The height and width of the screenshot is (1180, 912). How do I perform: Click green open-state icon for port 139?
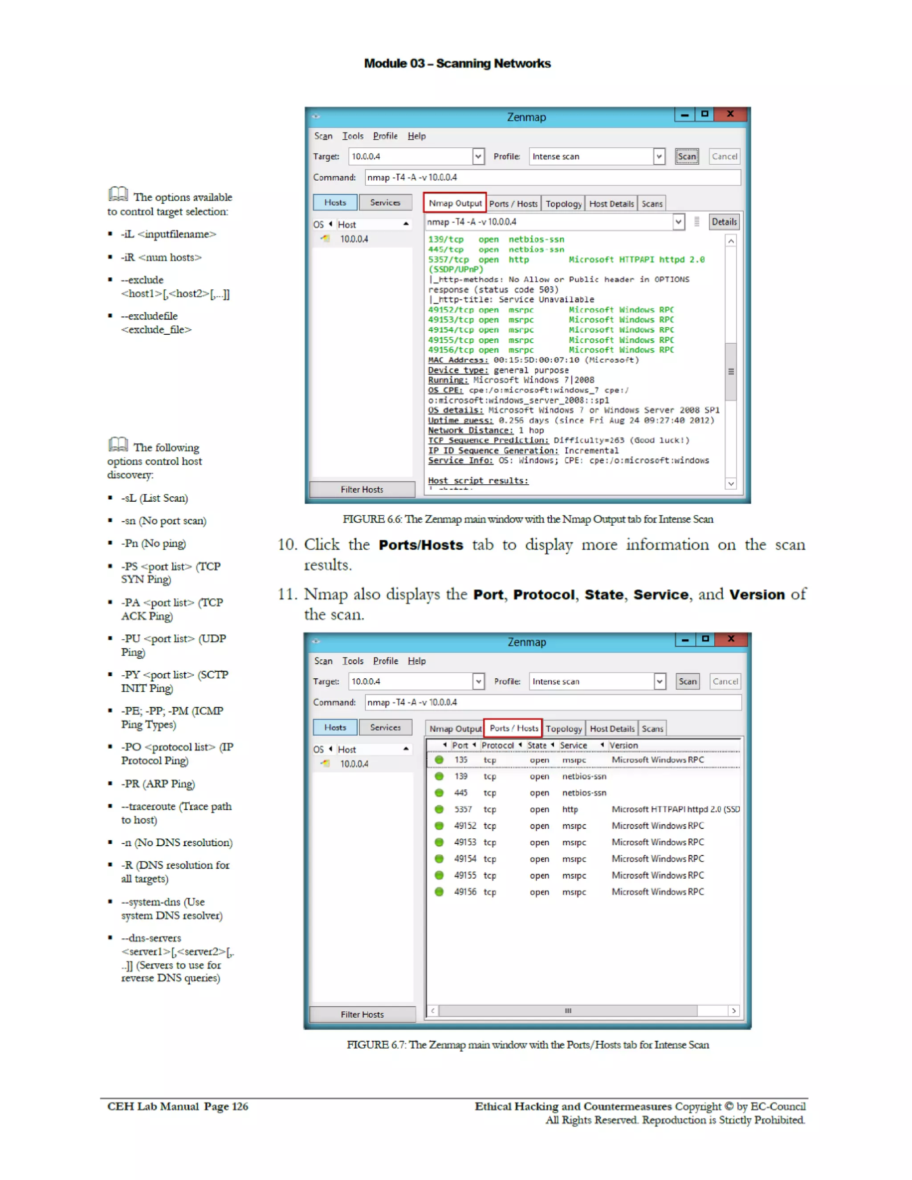tap(439, 776)
